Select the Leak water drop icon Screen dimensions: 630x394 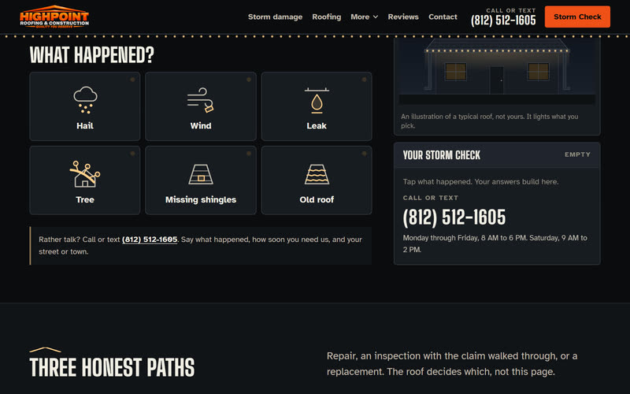point(317,100)
